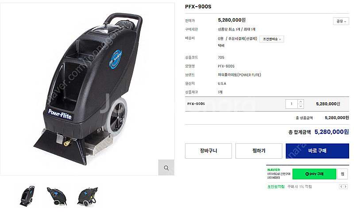Select the second product thumbnail
This screenshot has width=354, height=212.
click(57, 196)
